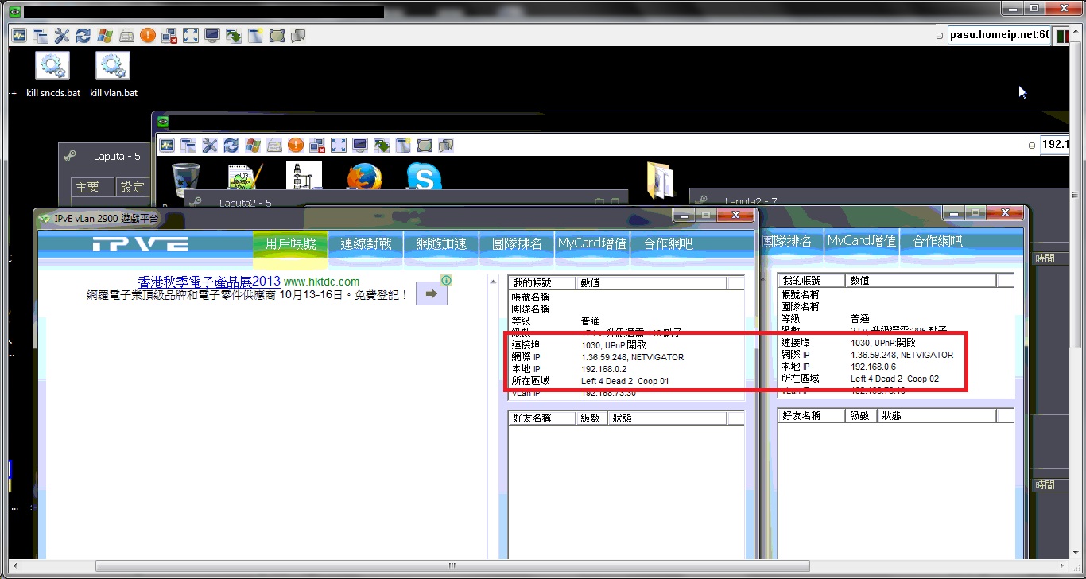Click 級數 column header in rear IPvE window
Image resolution: width=1086 pixels, height=579 pixels.
point(860,415)
